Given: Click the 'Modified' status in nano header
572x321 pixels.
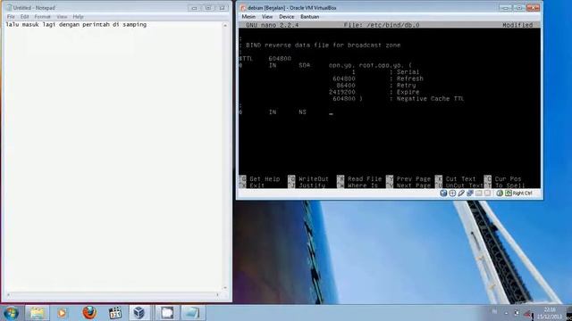Looking at the screenshot, I should coord(517,25).
